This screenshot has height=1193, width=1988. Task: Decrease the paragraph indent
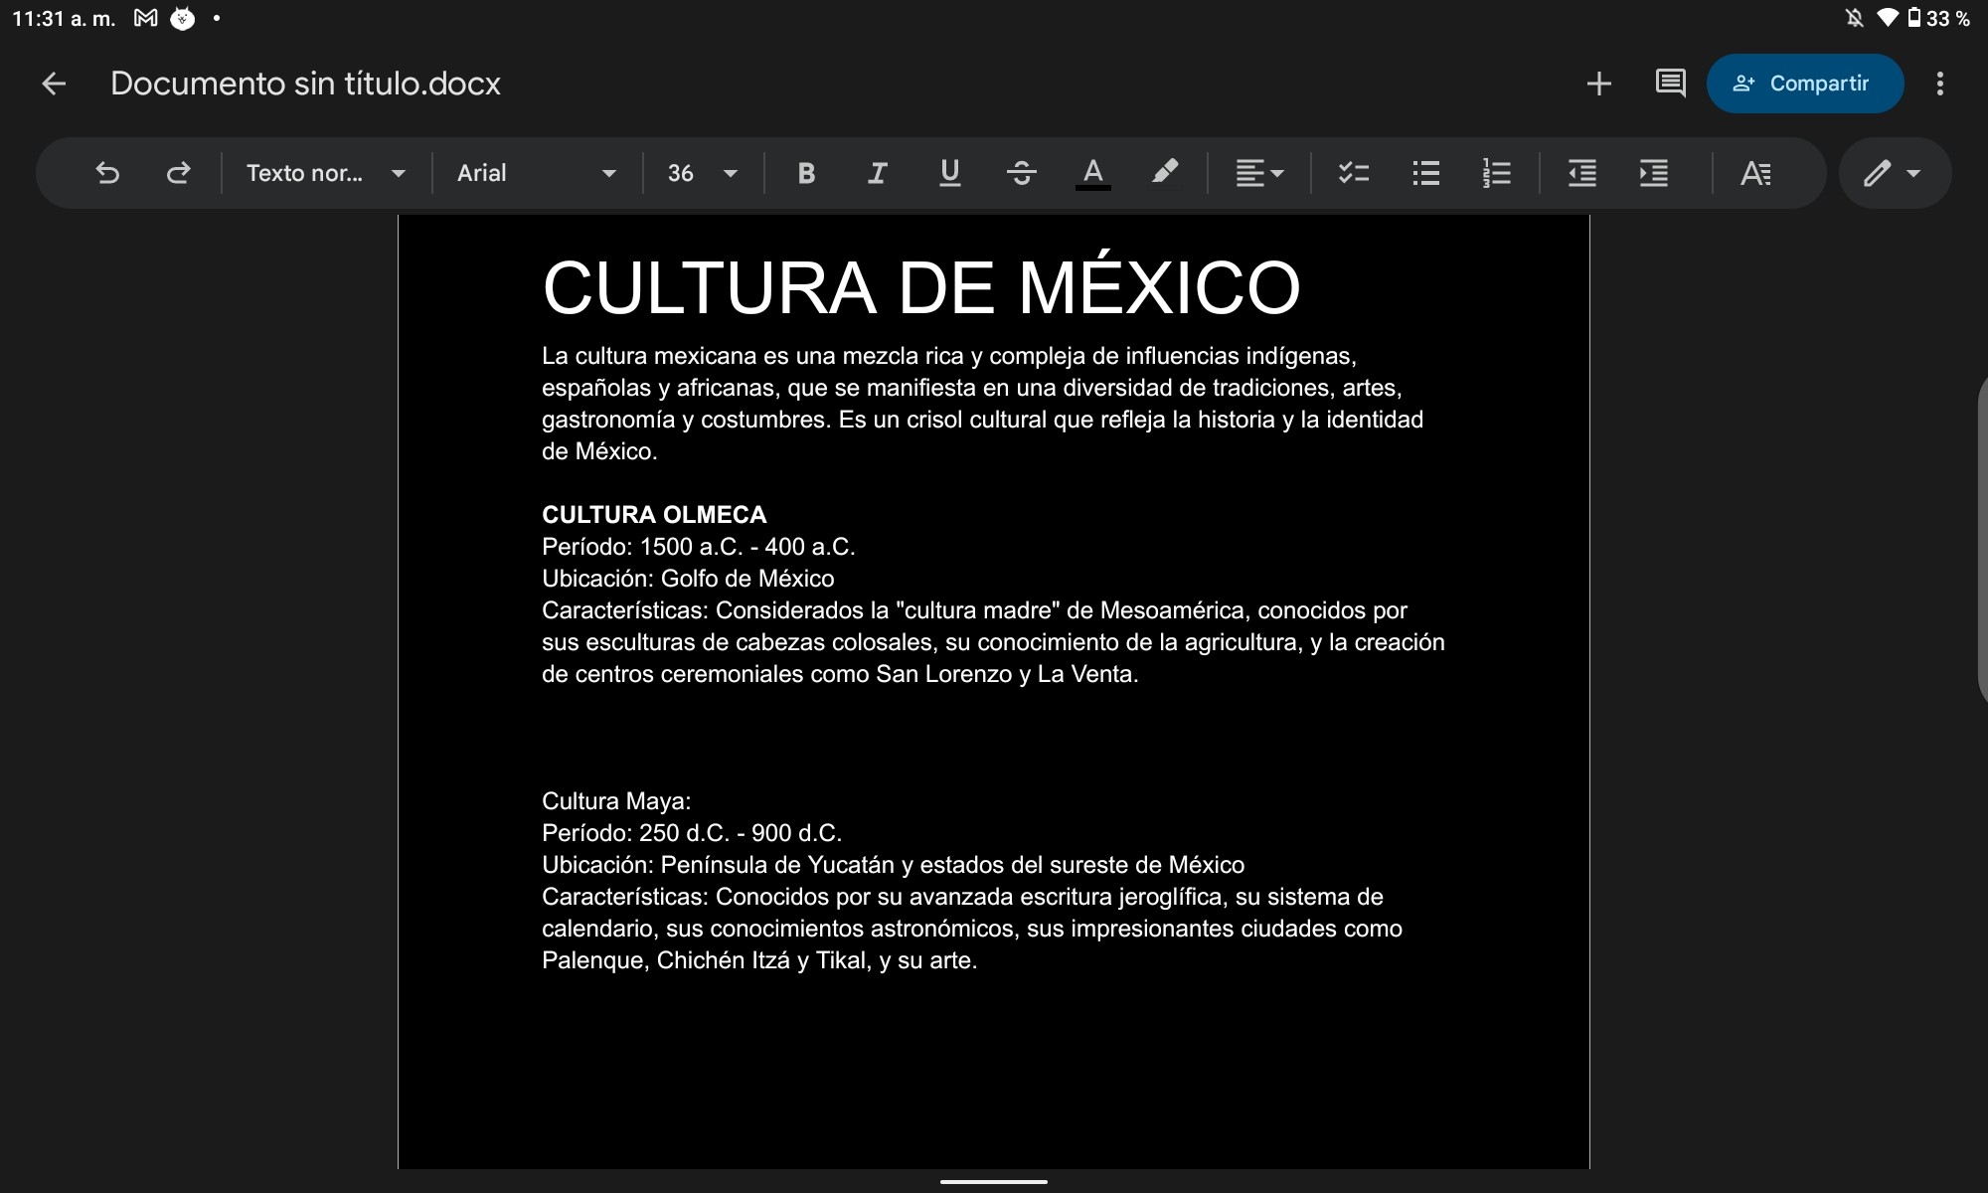1581,173
